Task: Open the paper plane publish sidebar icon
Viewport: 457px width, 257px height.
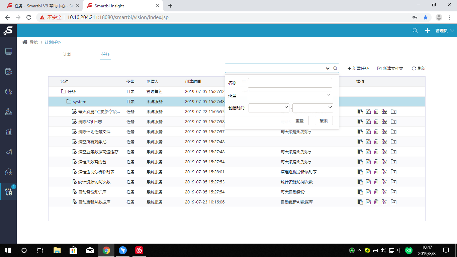Action: point(9,152)
